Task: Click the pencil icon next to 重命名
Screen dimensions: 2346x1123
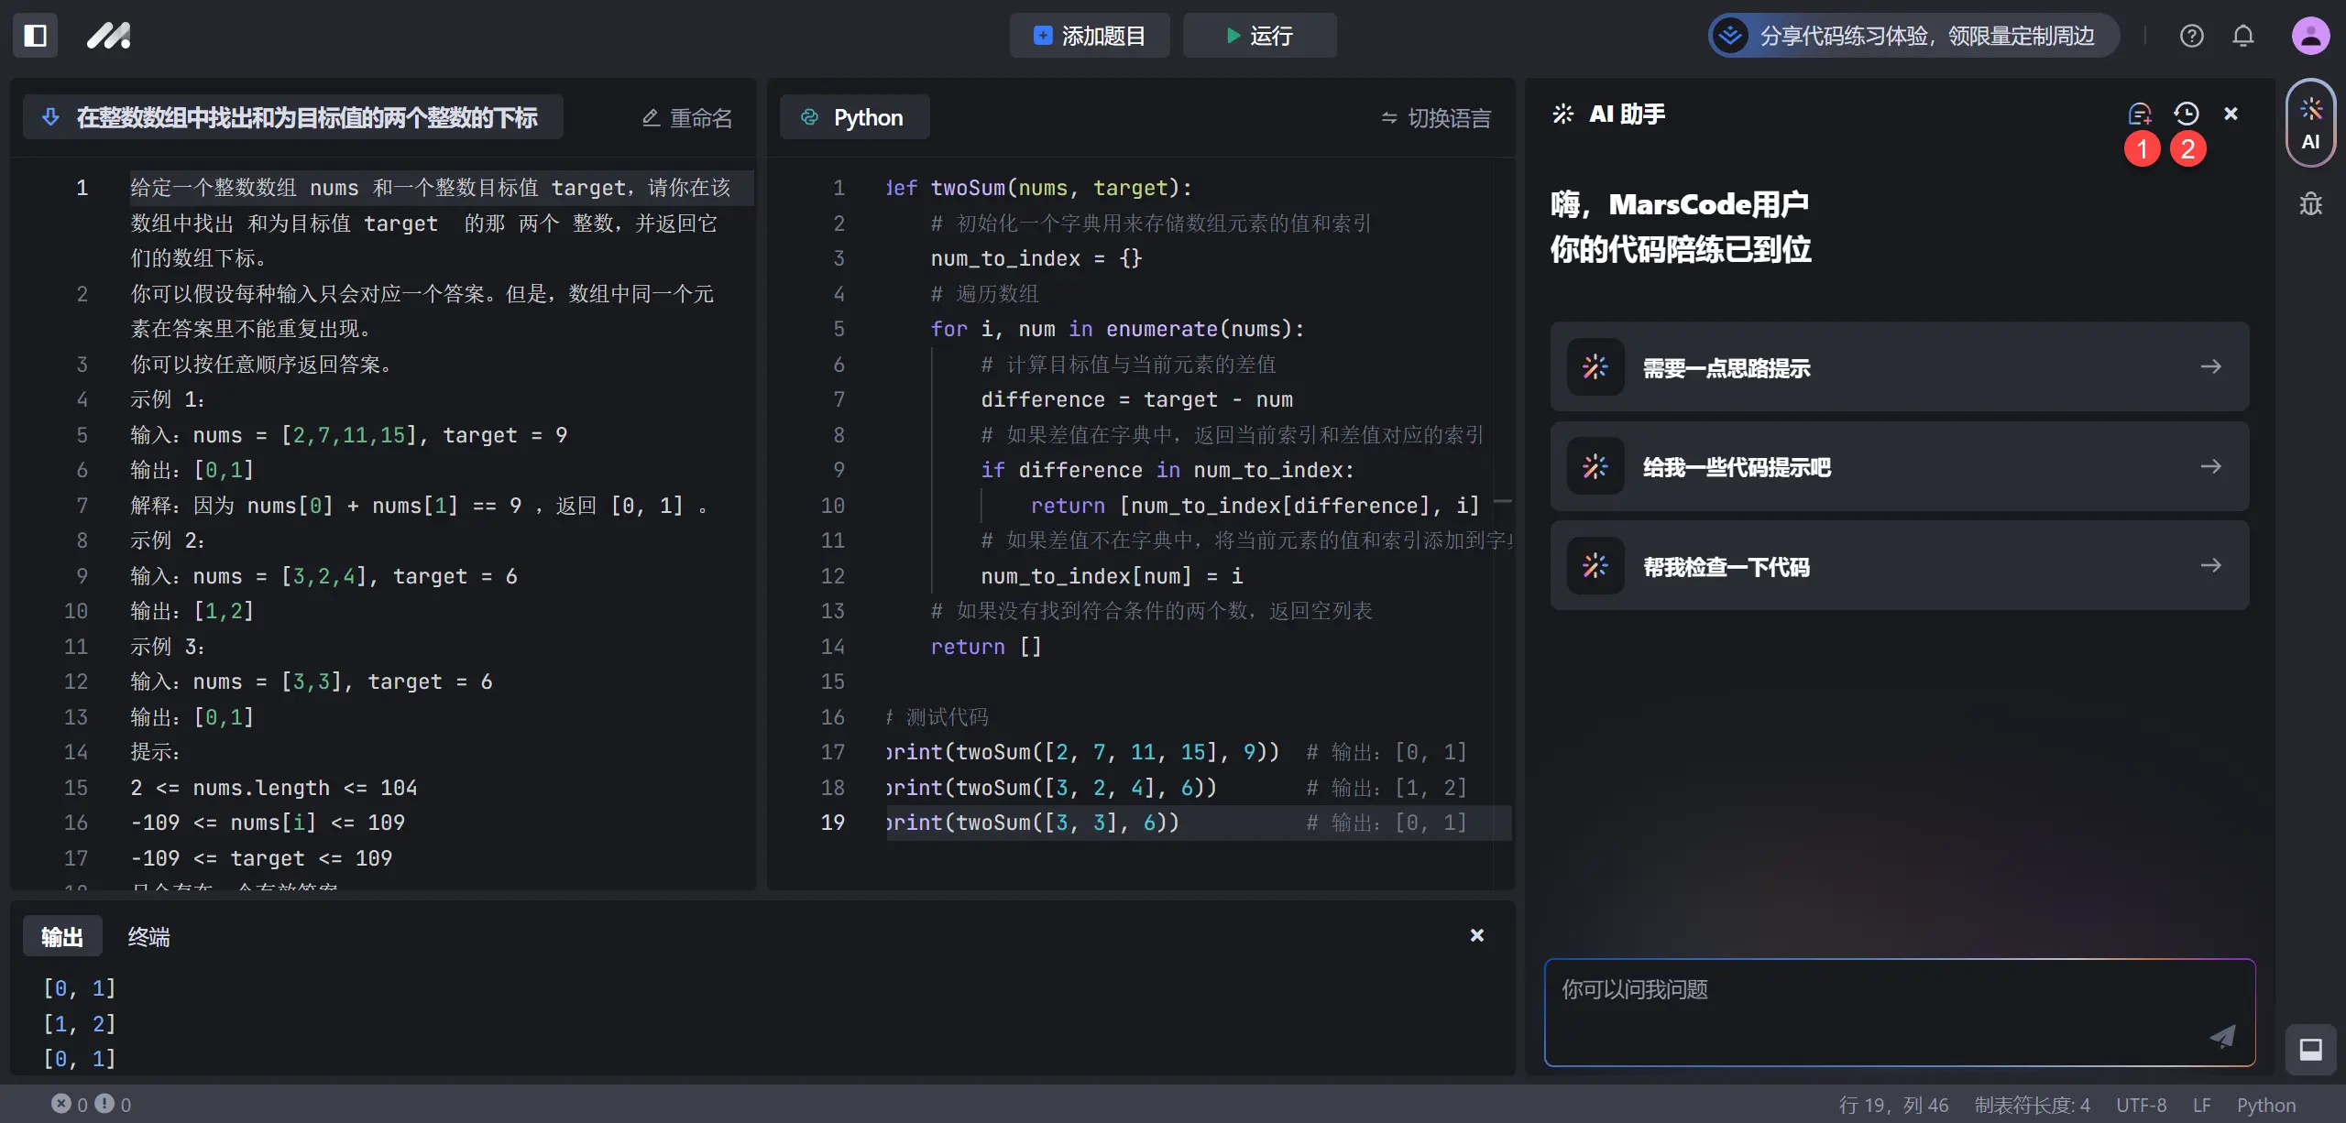Action: tap(651, 117)
